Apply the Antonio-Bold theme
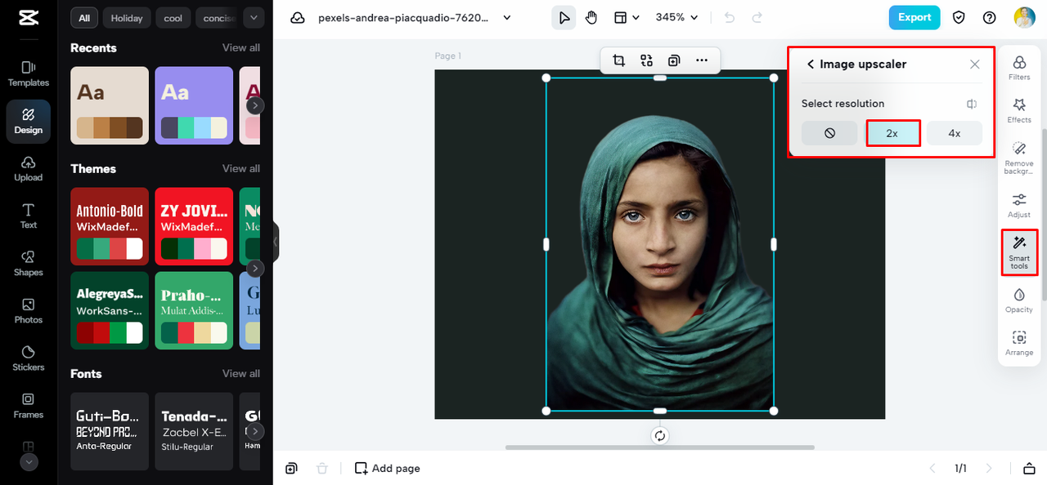The width and height of the screenshot is (1047, 485). click(x=110, y=226)
